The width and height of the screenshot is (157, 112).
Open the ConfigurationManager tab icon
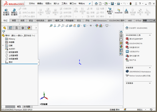tap(17, 28)
